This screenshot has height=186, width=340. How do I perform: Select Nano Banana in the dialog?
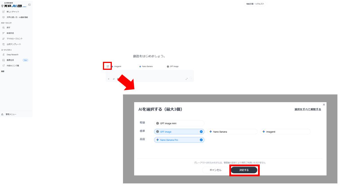tap(232, 132)
